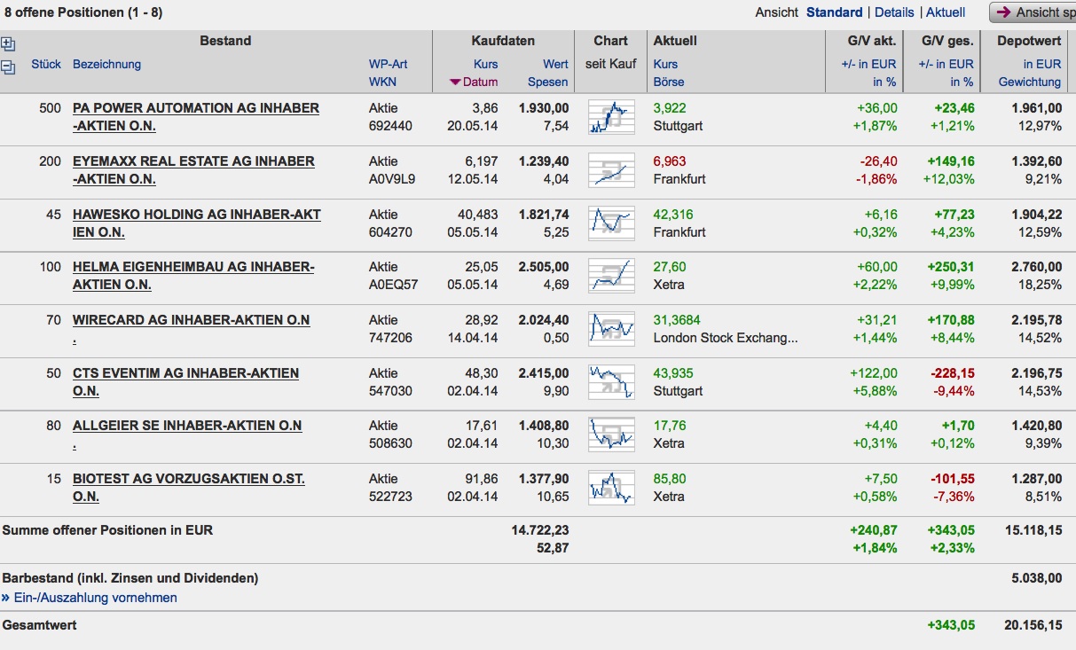The image size is (1076, 650).
Task: Click the Ansicht speichern button
Action: click(1033, 12)
